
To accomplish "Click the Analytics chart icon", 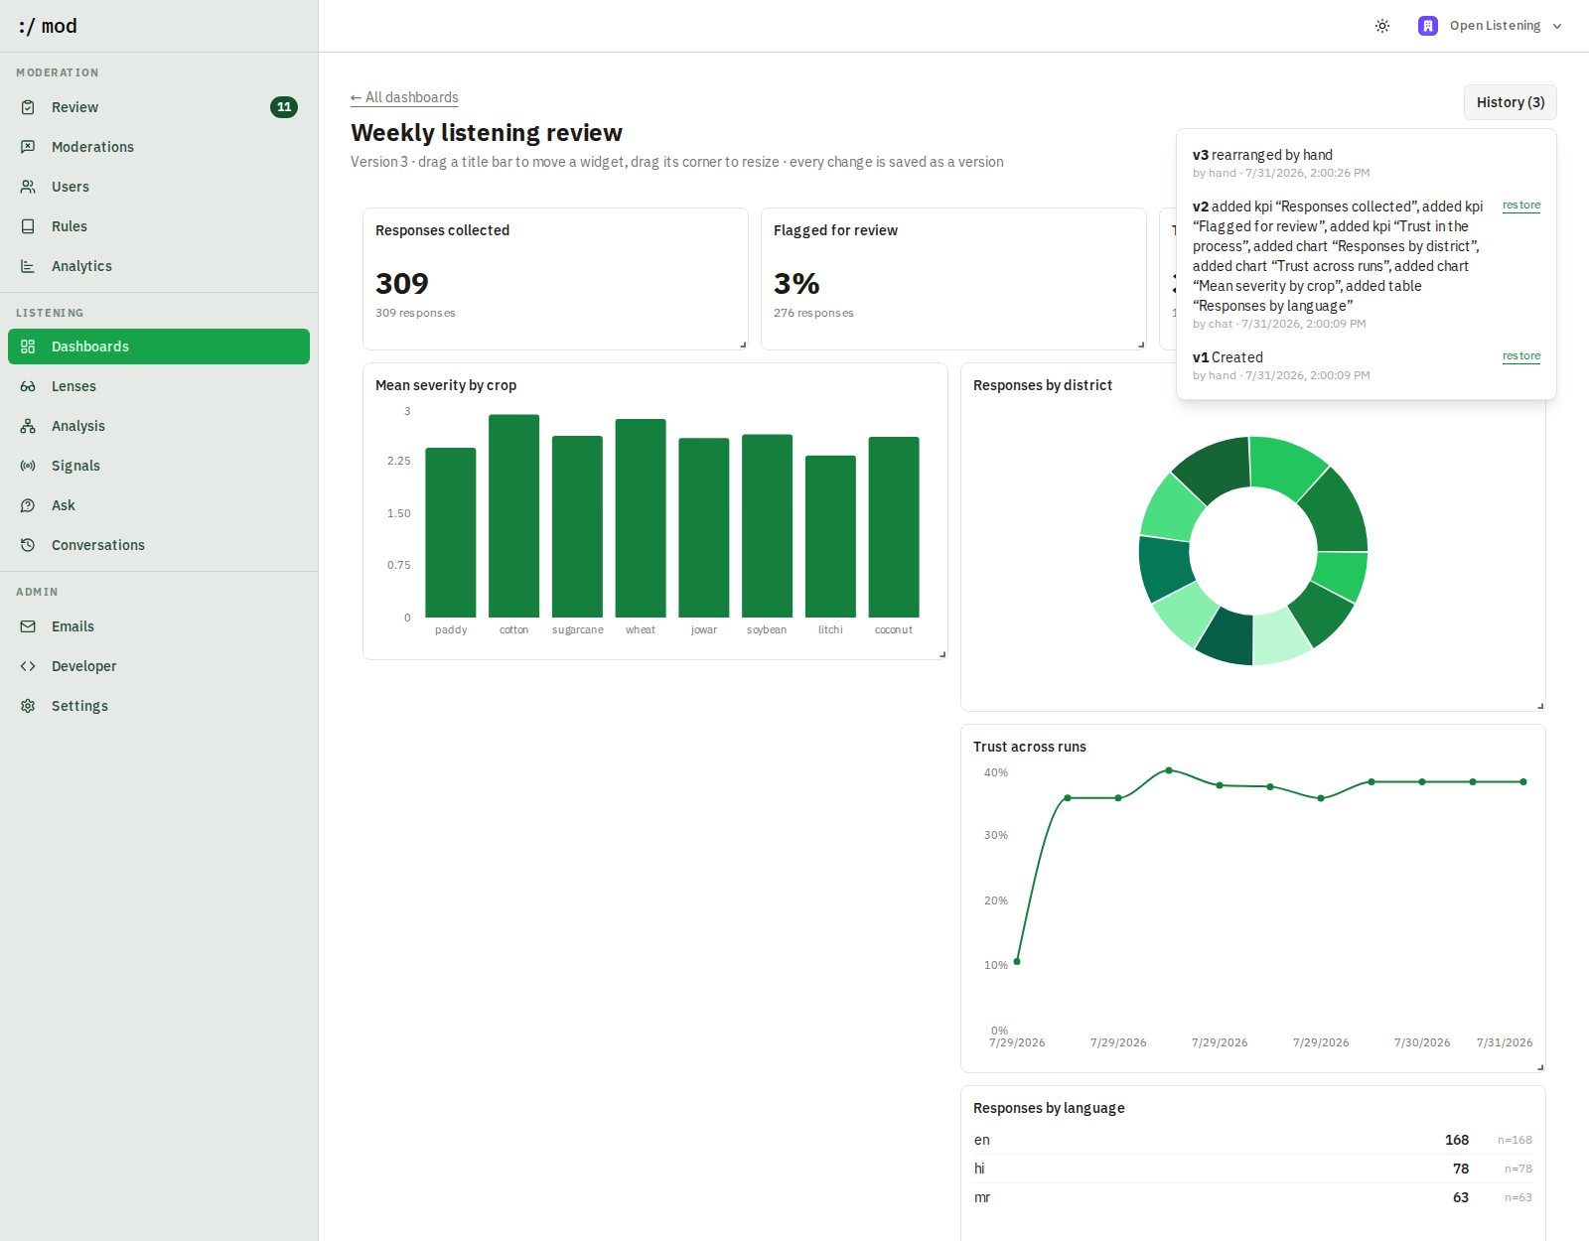I will (x=28, y=266).
